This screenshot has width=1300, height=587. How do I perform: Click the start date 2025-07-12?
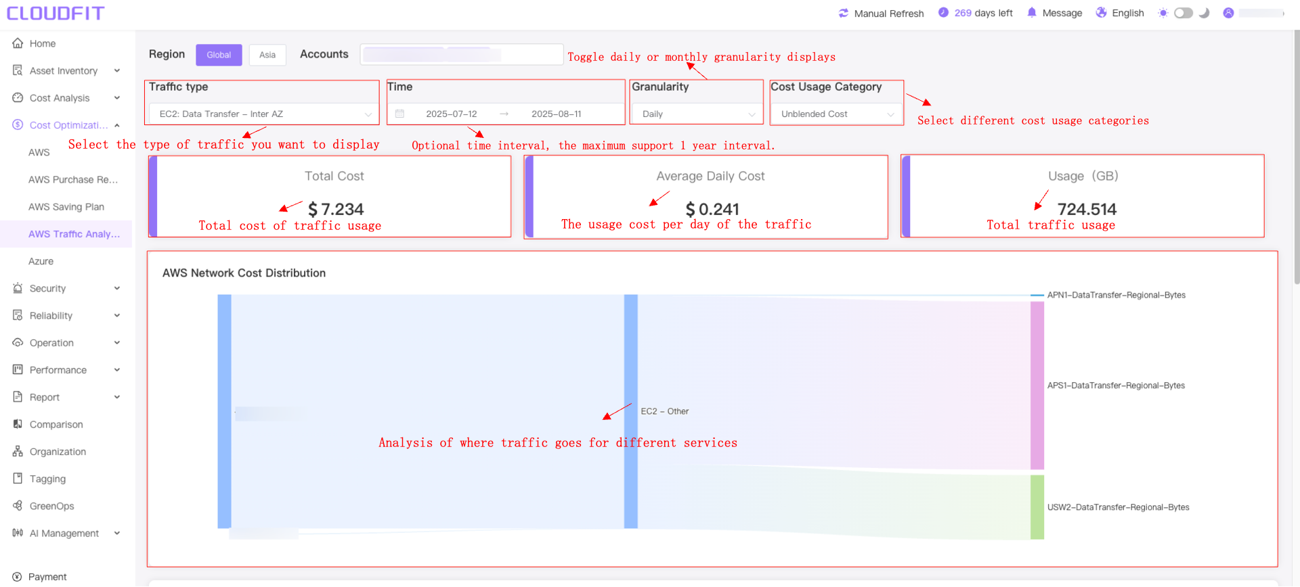[452, 114]
